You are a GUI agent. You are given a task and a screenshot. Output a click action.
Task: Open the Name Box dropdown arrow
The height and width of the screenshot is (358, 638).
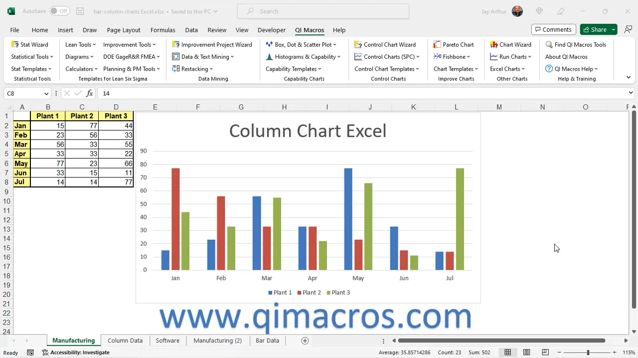click(46, 93)
